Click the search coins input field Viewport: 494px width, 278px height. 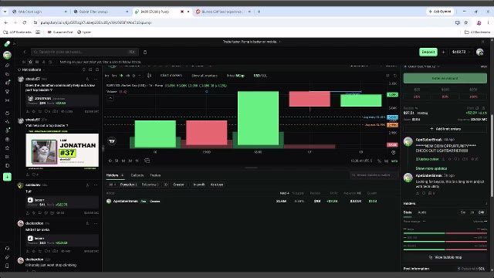pos(84,52)
